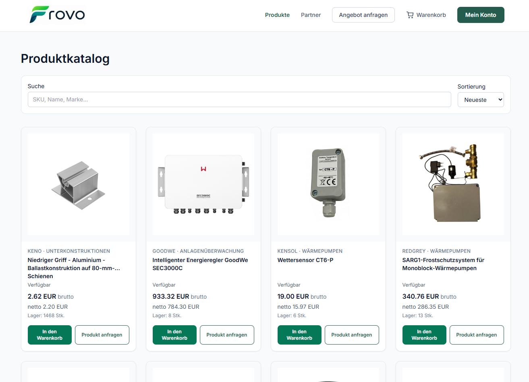Open Mein Konto account page

481,15
